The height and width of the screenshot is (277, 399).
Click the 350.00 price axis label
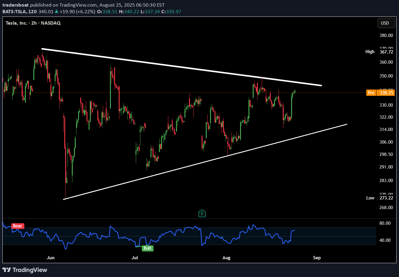[386, 76]
